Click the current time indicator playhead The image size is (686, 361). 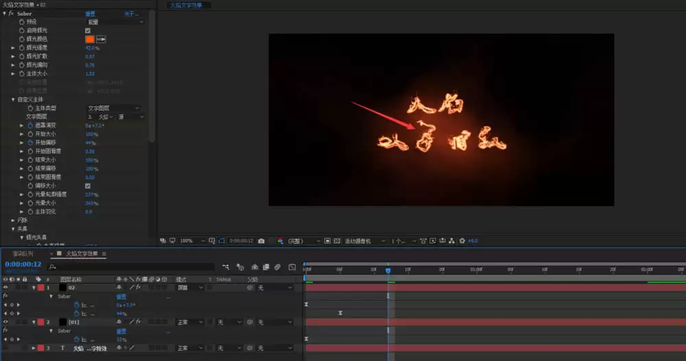(x=388, y=271)
